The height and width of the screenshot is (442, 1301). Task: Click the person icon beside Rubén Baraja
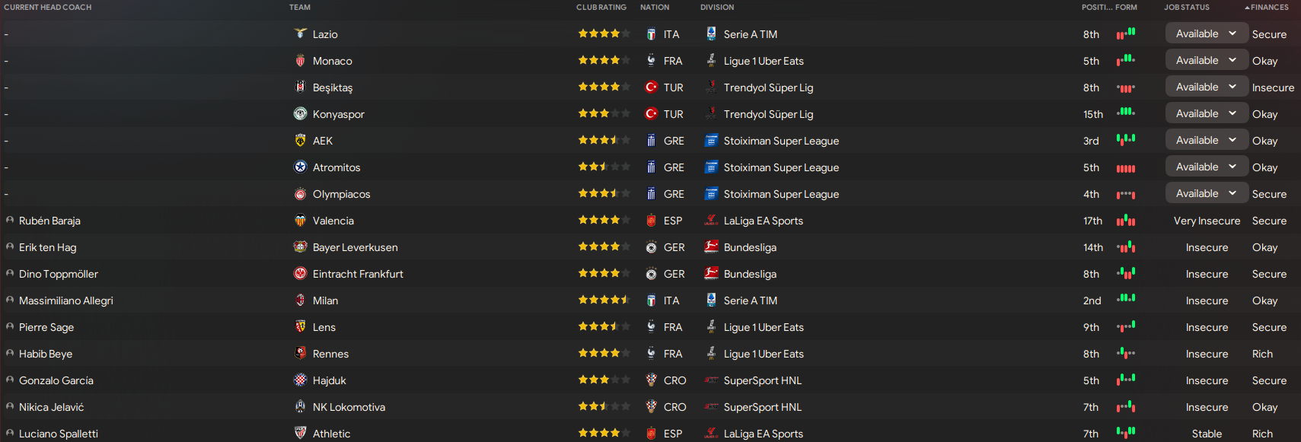pyautogui.click(x=10, y=221)
